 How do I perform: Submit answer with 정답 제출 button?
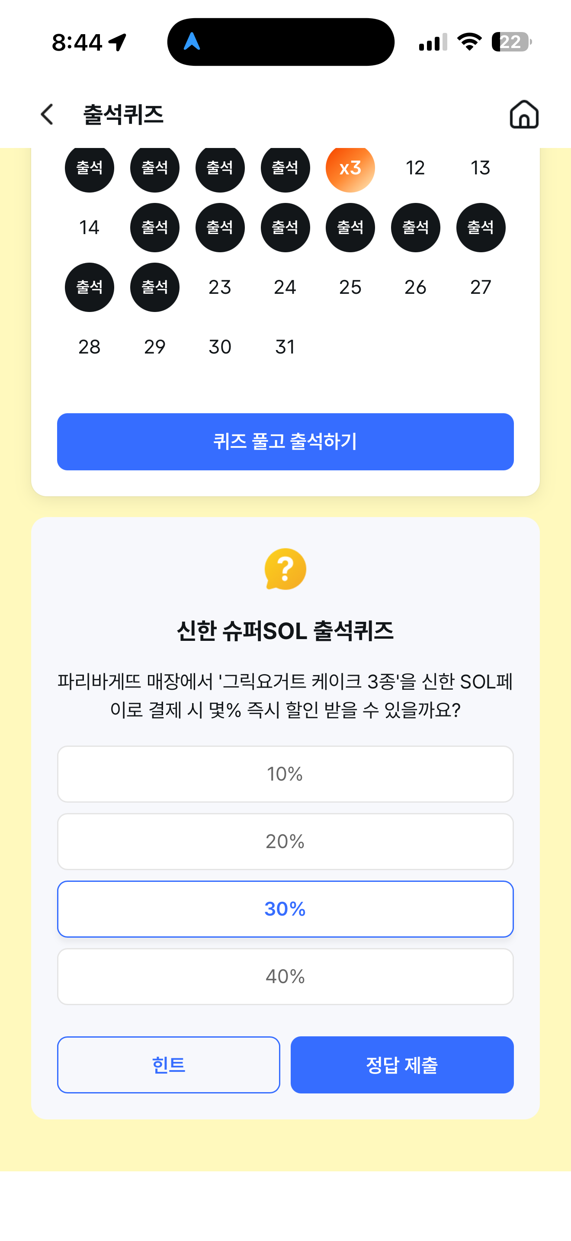coord(402,1065)
